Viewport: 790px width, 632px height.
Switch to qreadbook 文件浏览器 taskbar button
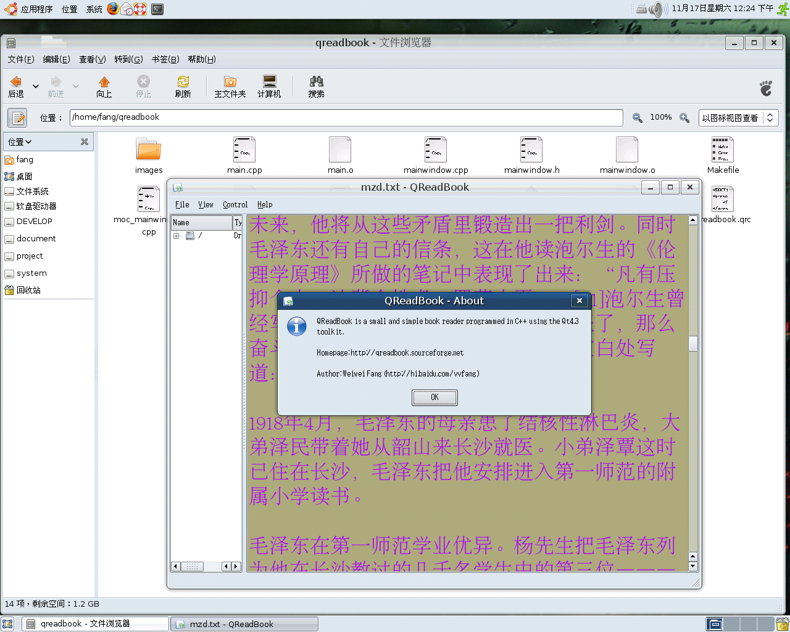tap(95, 624)
